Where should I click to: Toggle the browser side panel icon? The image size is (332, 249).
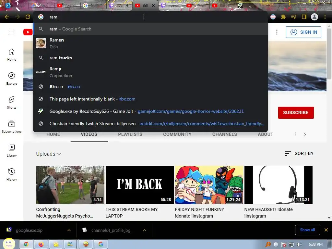coord(304,17)
